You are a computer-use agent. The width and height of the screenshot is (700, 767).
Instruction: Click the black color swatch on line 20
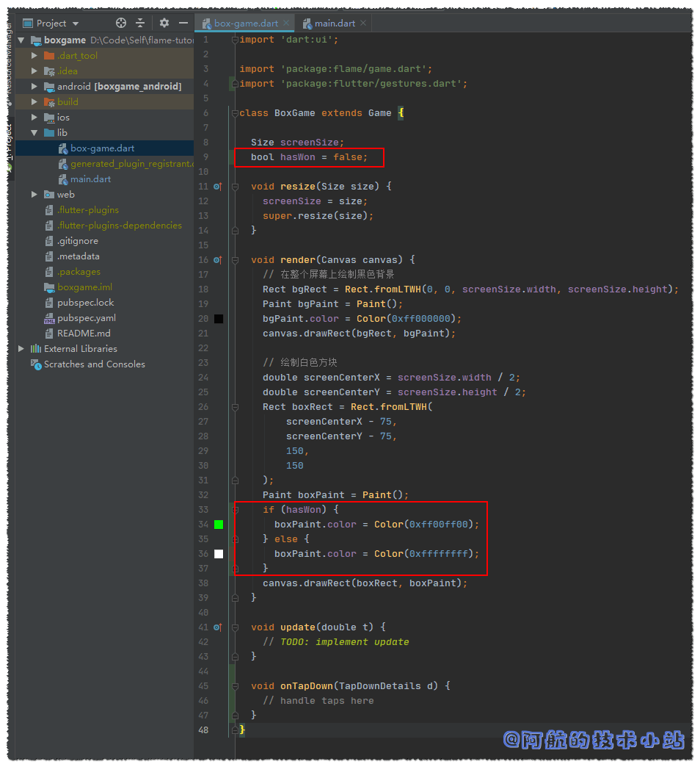(x=219, y=319)
